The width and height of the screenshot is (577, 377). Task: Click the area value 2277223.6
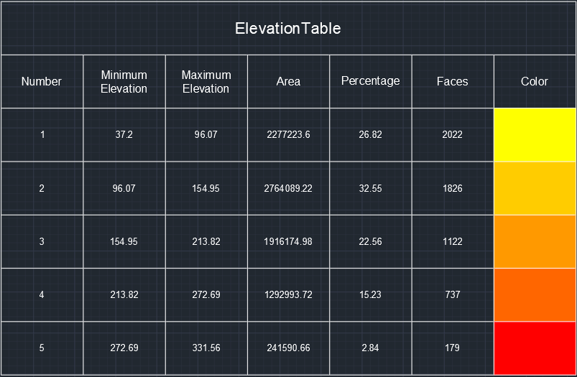[x=288, y=135]
